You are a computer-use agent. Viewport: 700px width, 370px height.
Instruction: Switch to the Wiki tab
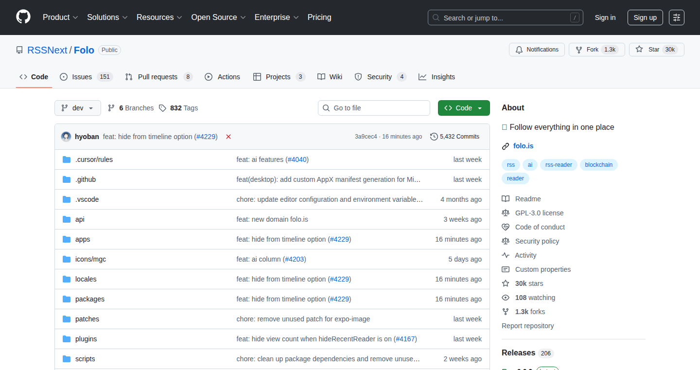click(330, 77)
